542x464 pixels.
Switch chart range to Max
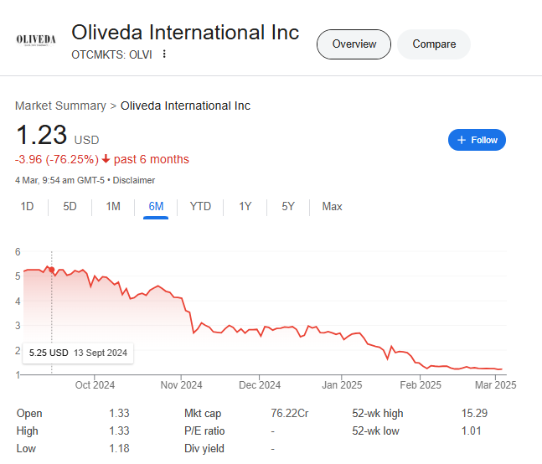point(332,207)
